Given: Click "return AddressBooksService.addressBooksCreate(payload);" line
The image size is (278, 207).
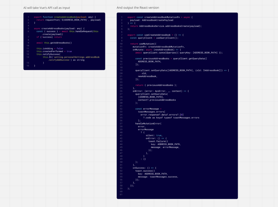Looking at the screenshot, I should click(166, 26).
